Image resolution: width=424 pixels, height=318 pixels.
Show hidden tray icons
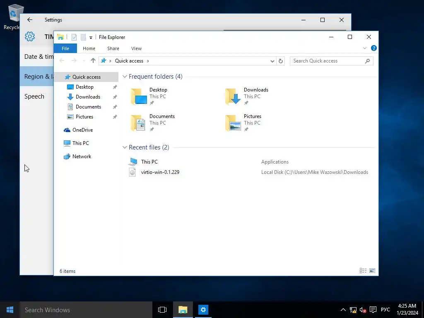click(343, 310)
